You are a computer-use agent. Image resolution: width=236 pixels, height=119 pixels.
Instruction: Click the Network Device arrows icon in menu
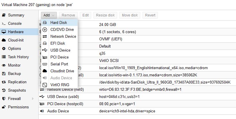pos(45,36)
